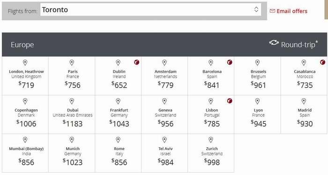Viewport: 328px width, 175px height.
Task: Click the red badge icon on Dublin
Action: 137,62
